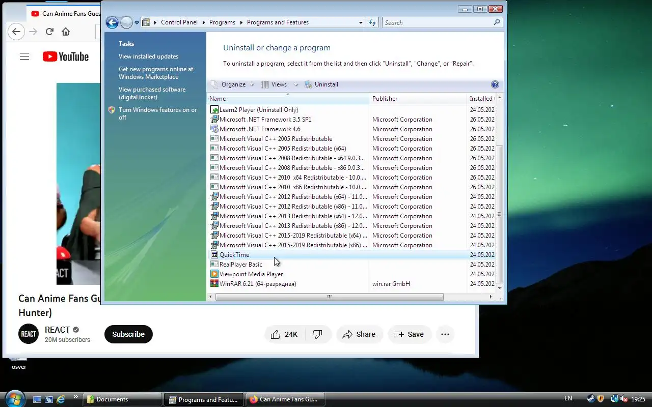
Task: Click the scroll down arrow of program list
Action: (500, 288)
